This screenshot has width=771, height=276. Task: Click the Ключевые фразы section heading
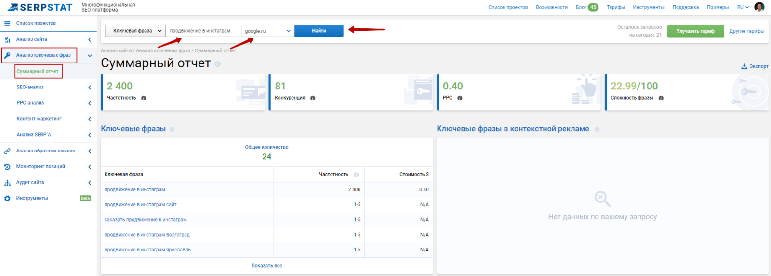click(x=133, y=129)
